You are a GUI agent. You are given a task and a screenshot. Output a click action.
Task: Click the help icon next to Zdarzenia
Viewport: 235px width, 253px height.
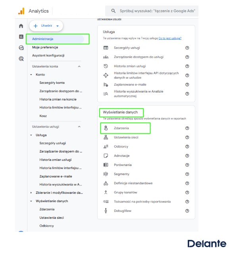[187, 128]
